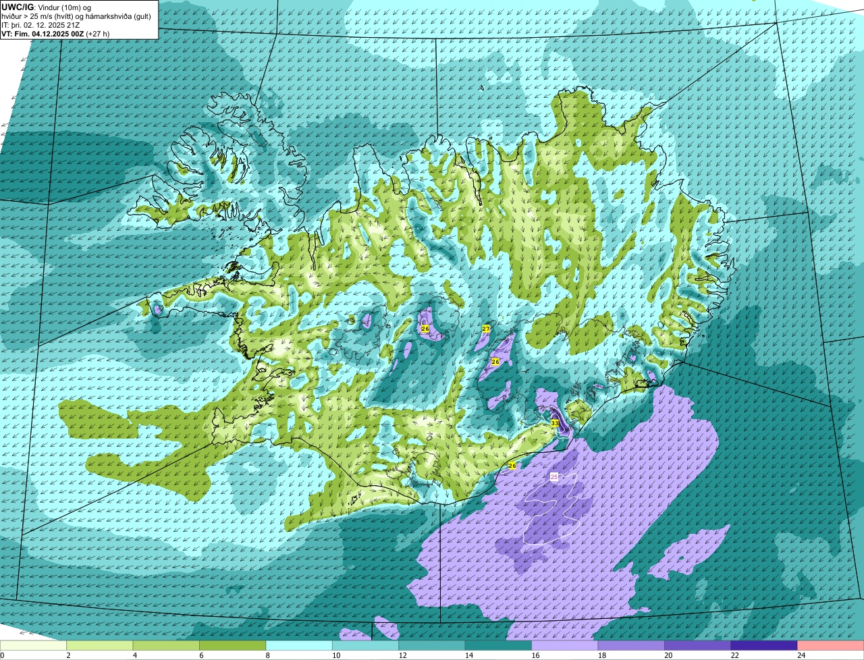
Task: Click the legend tick label '16'
Action: pyautogui.click(x=535, y=655)
